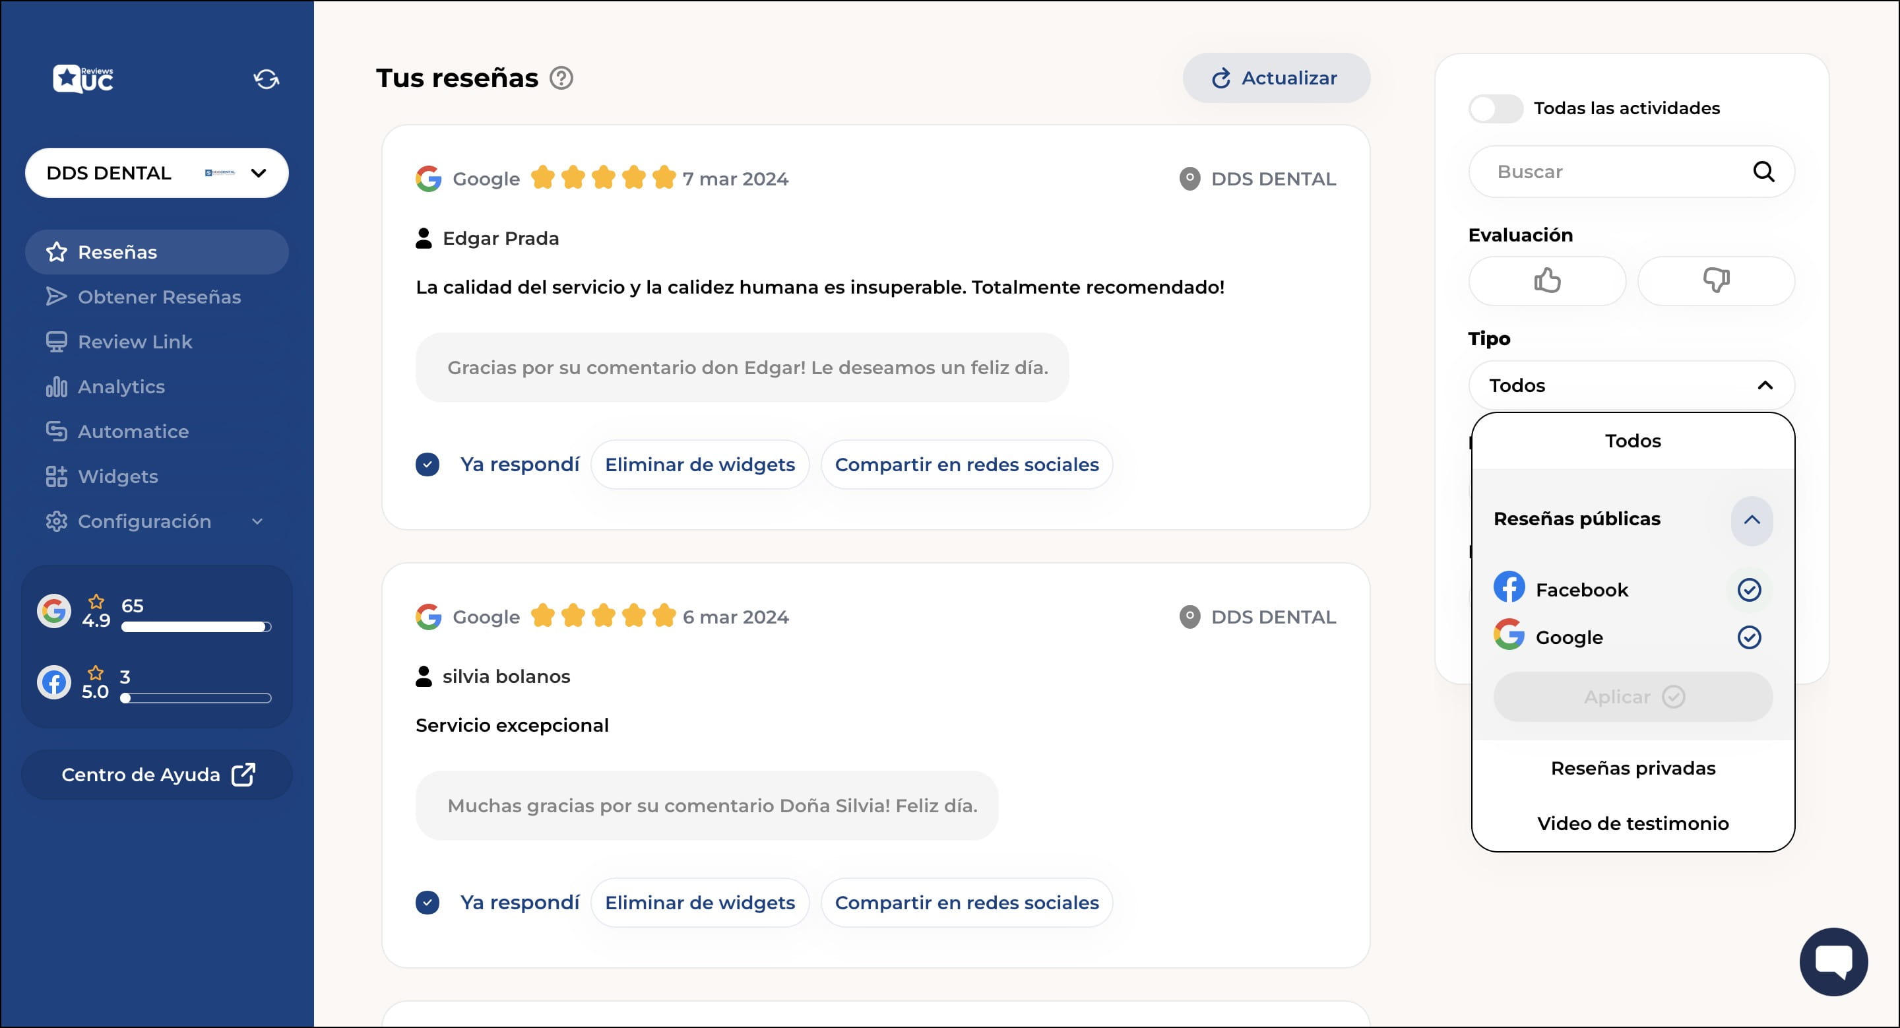
Task: Eliminar de widgets on silvia bolanos review
Action: pos(700,903)
